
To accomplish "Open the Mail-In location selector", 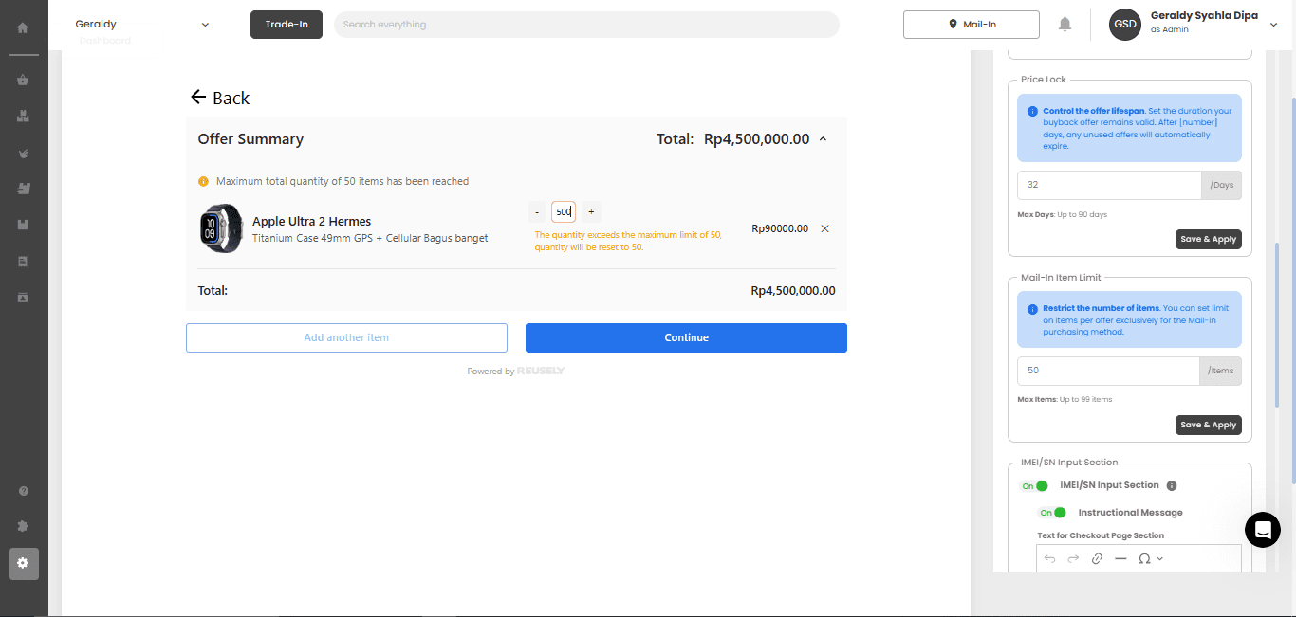I will click(972, 25).
